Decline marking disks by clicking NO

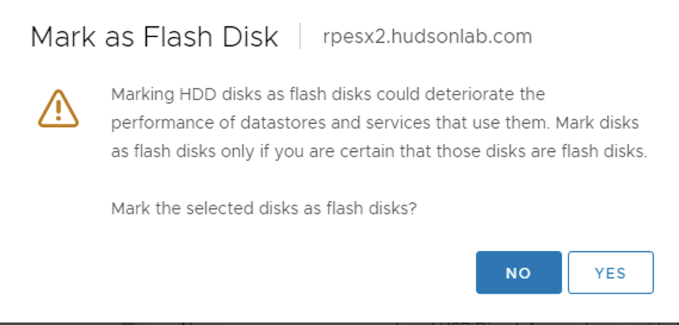tap(518, 273)
